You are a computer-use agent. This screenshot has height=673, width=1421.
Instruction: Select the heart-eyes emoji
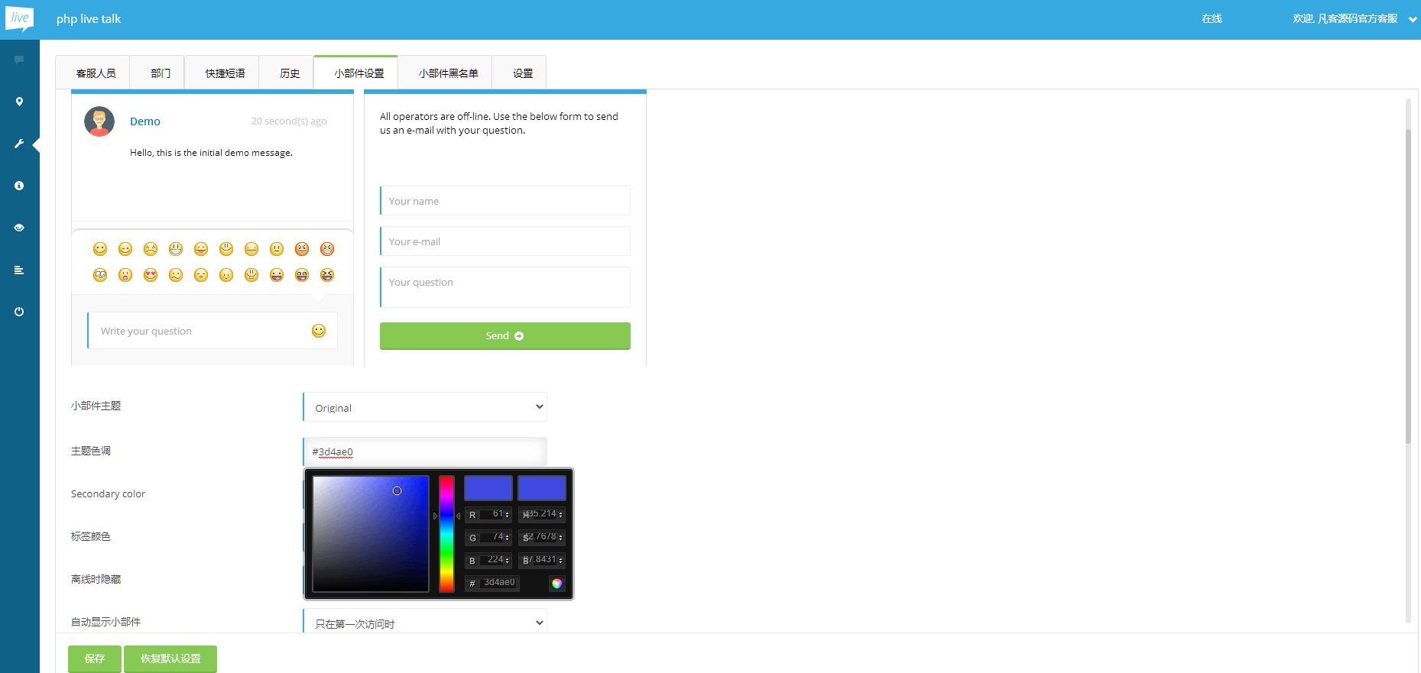tap(151, 275)
